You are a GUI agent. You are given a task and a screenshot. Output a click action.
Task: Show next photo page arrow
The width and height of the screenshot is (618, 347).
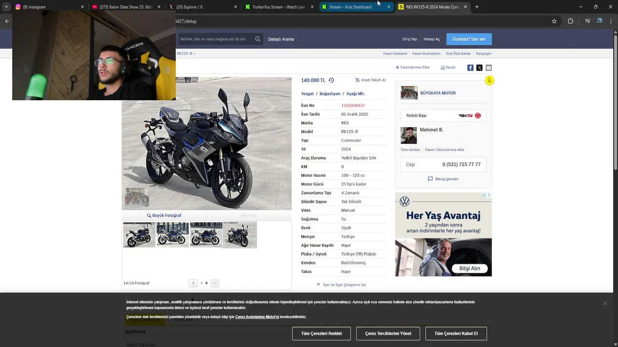coord(215,283)
